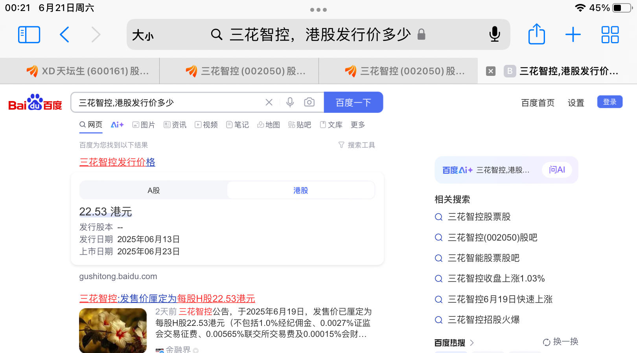637x353 pixels.
Task: Go back to the previous page
Action: [x=64, y=35]
